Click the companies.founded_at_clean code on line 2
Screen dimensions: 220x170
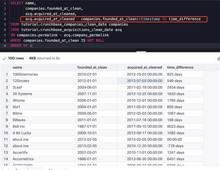pyautogui.click(x=54, y=8)
